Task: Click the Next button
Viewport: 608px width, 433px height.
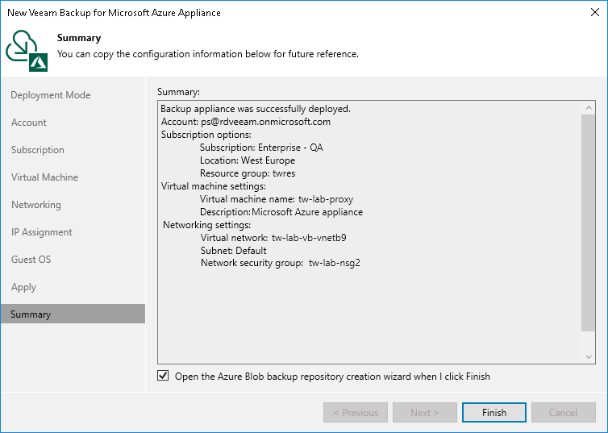Action: tap(424, 412)
